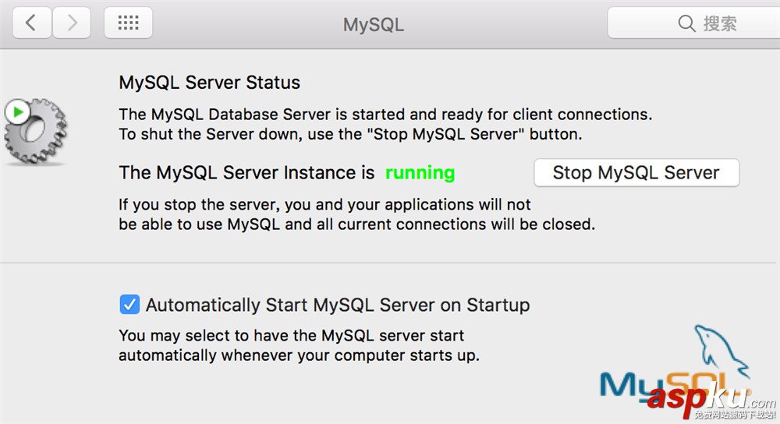780x424 pixels.
Task: Click the green "running" status text
Action: [420, 173]
